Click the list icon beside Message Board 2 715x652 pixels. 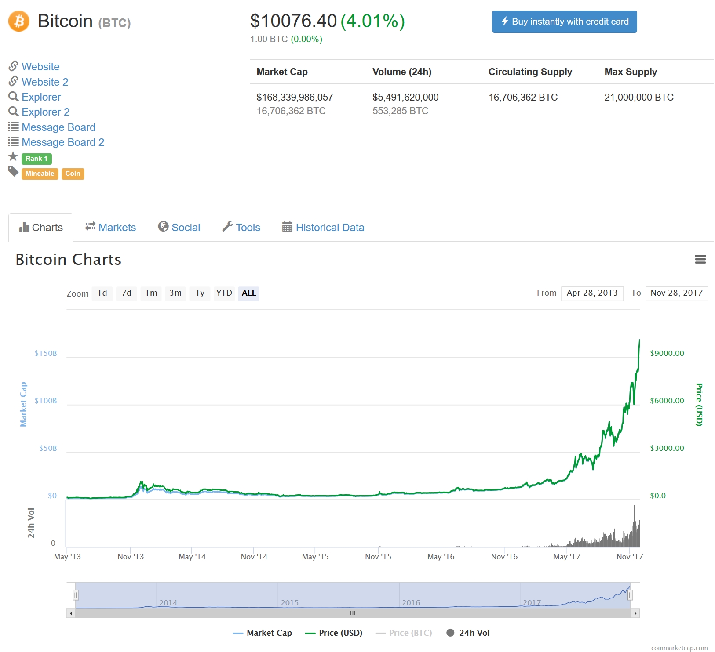click(13, 142)
